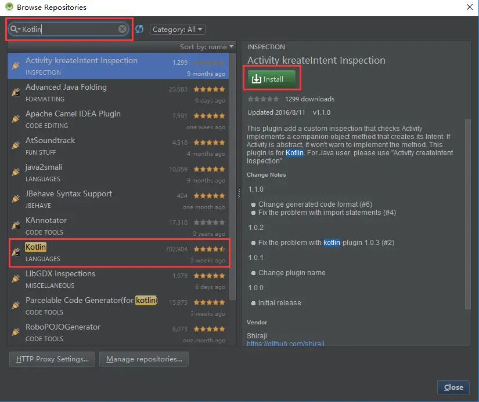Image resolution: width=479 pixels, height=402 pixels.
Task: Open the Shiraji GitHub vendor link
Action: coord(286,343)
